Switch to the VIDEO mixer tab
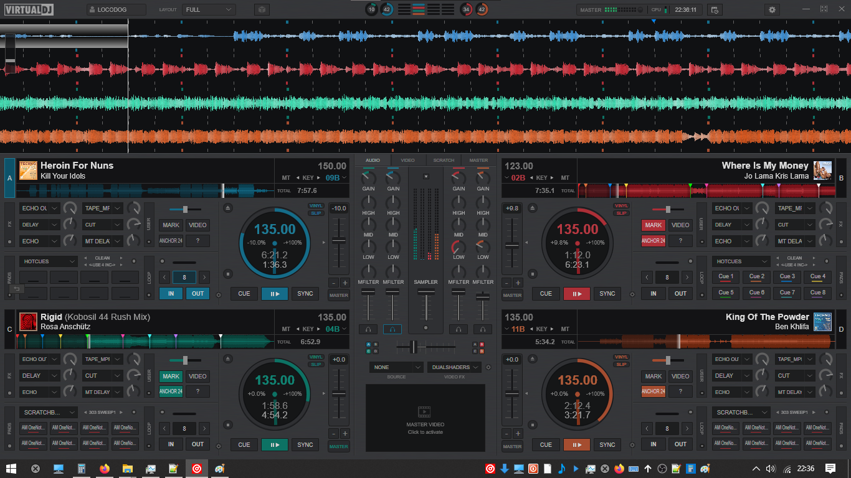Screen dimensions: 851x478 tap(407, 161)
